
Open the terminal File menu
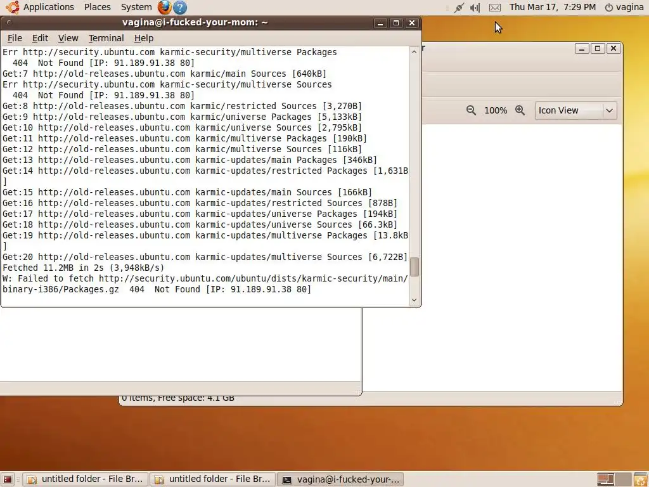[15, 38]
